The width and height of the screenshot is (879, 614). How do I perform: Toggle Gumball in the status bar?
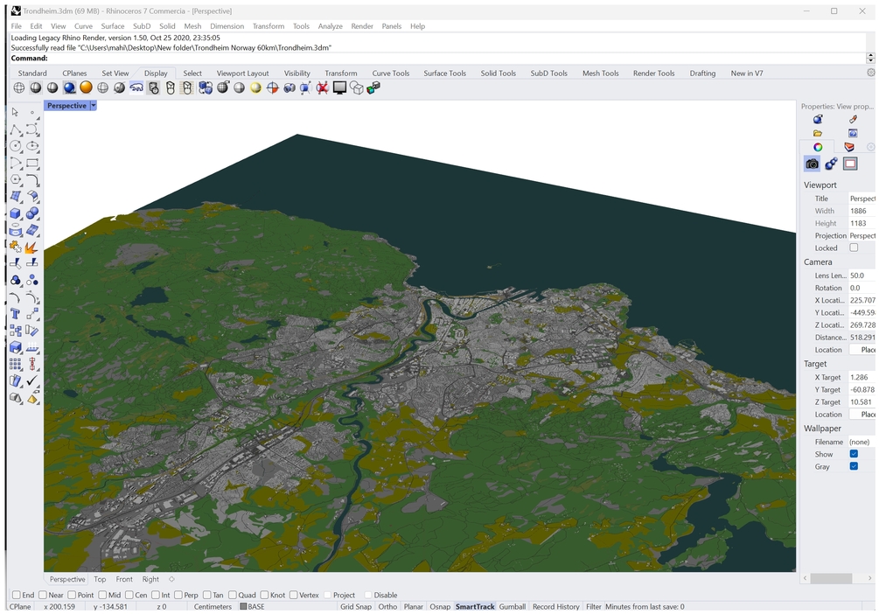click(513, 606)
